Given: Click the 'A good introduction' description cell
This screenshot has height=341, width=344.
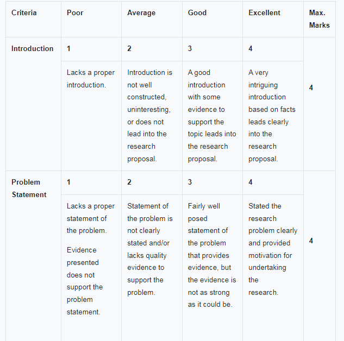Looking at the screenshot, I should pos(212,115).
